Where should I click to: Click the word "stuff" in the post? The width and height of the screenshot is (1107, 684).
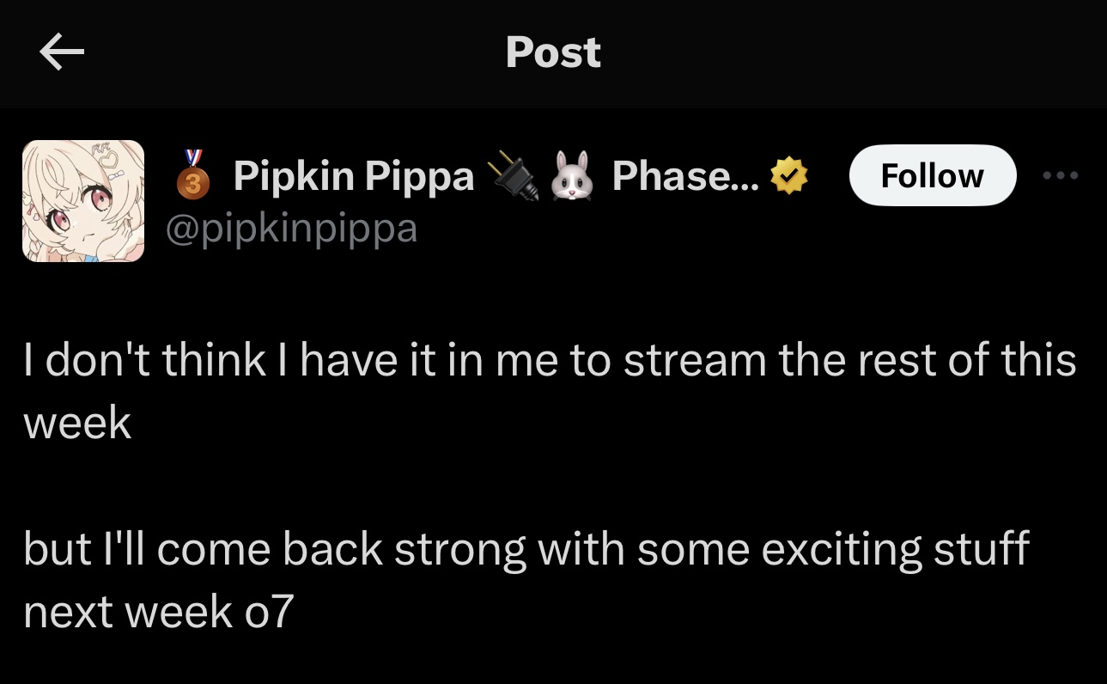tap(981, 549)
